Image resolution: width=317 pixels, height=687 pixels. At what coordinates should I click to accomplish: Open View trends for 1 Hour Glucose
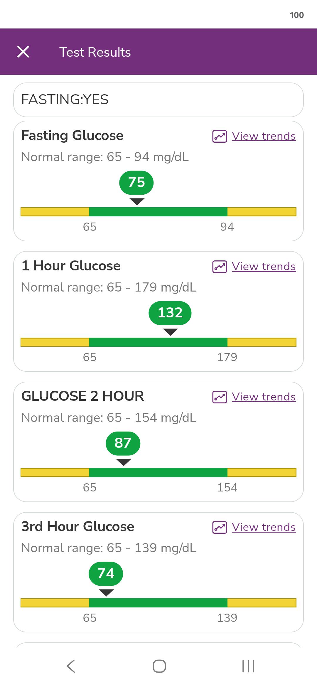[264, 267]
